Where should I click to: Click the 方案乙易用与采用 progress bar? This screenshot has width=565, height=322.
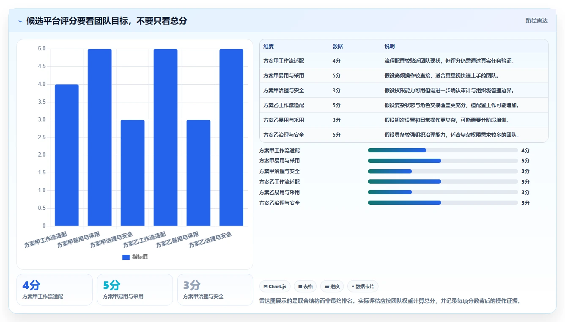click(443, 192)
